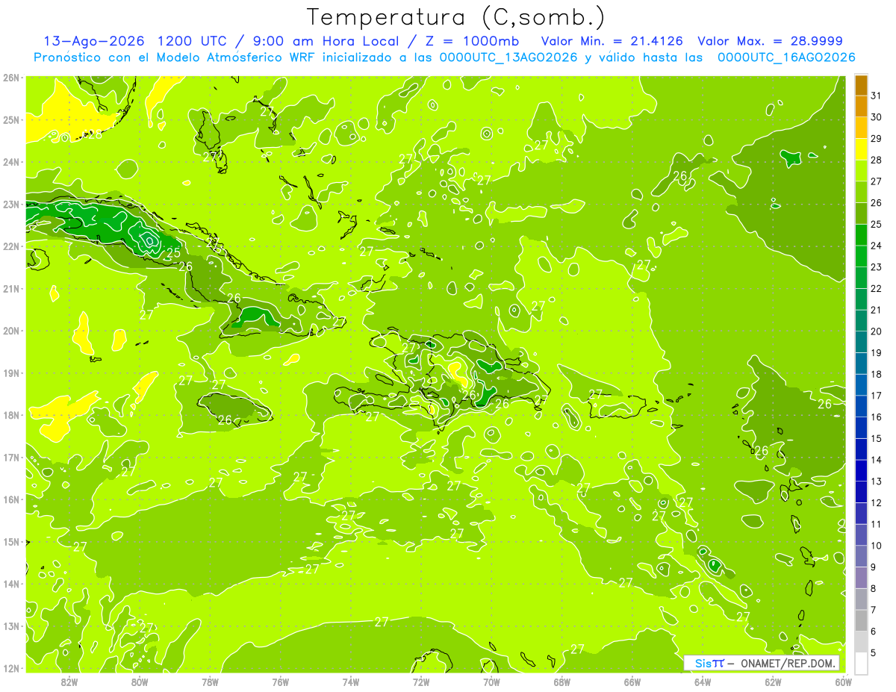Click 'Valor Max. = 28.9999' readout
896x692 pixels.
771,41
